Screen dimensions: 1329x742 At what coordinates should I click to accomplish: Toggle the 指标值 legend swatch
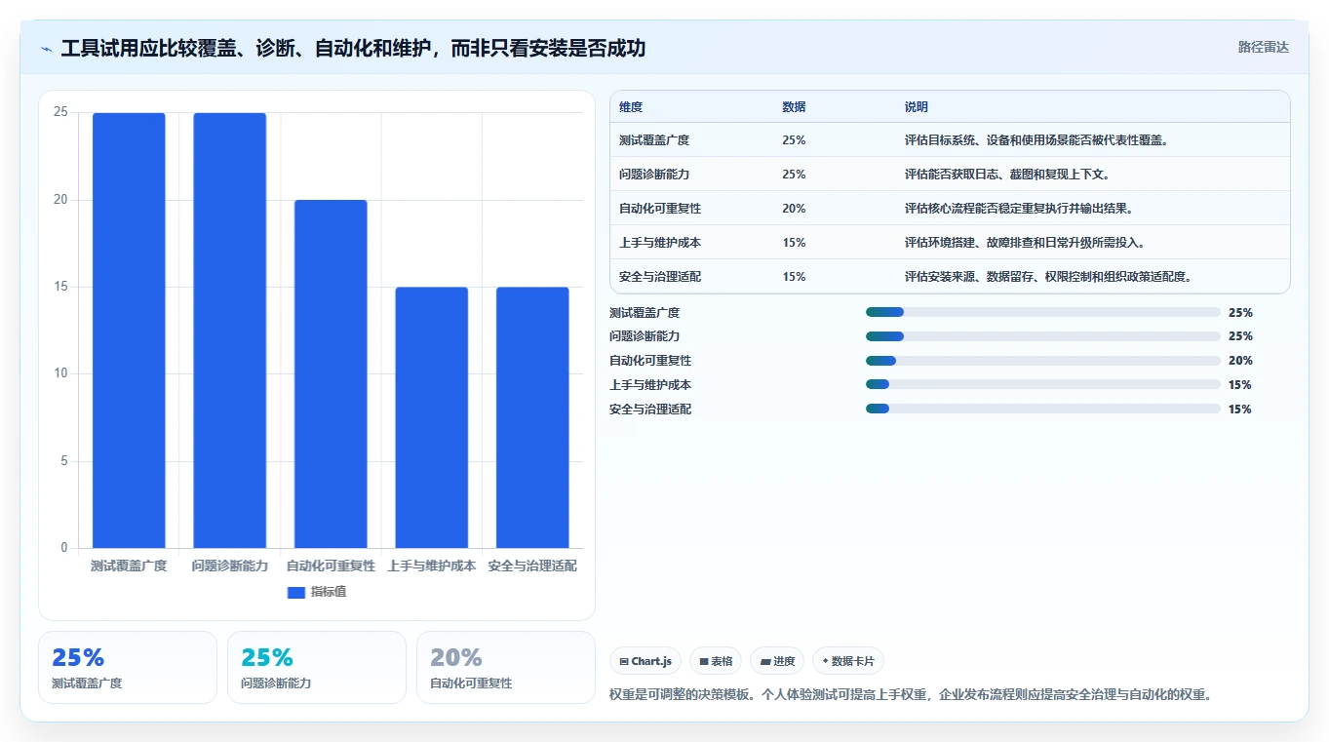pos(296,593)
